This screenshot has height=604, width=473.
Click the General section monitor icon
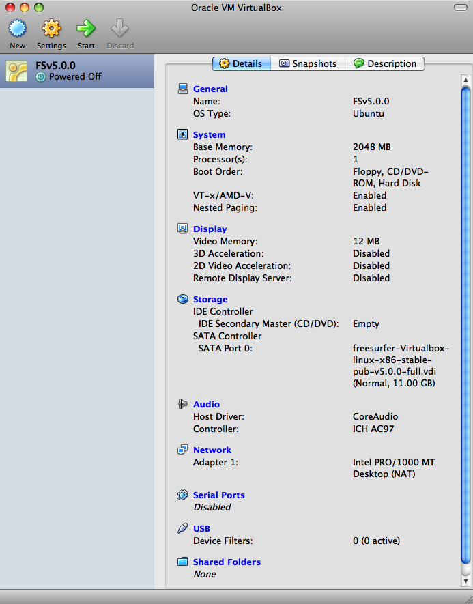pyautogui.click(x=183, y=89)
